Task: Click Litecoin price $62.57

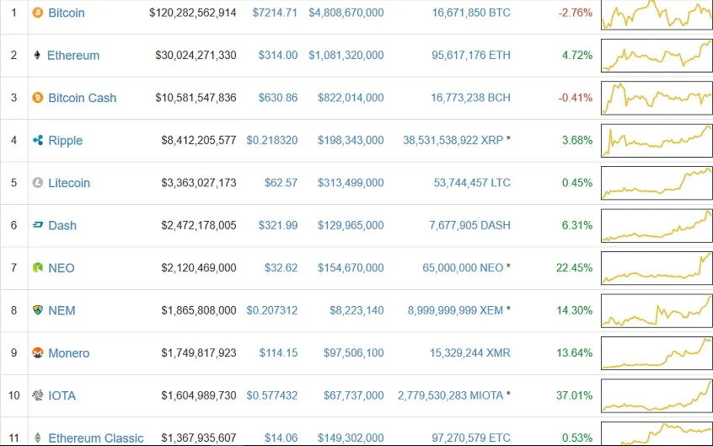Action: [281, 182]
